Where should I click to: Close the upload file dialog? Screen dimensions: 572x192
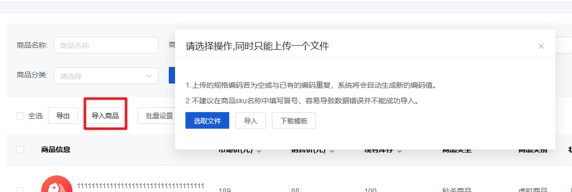coord(541,46)
